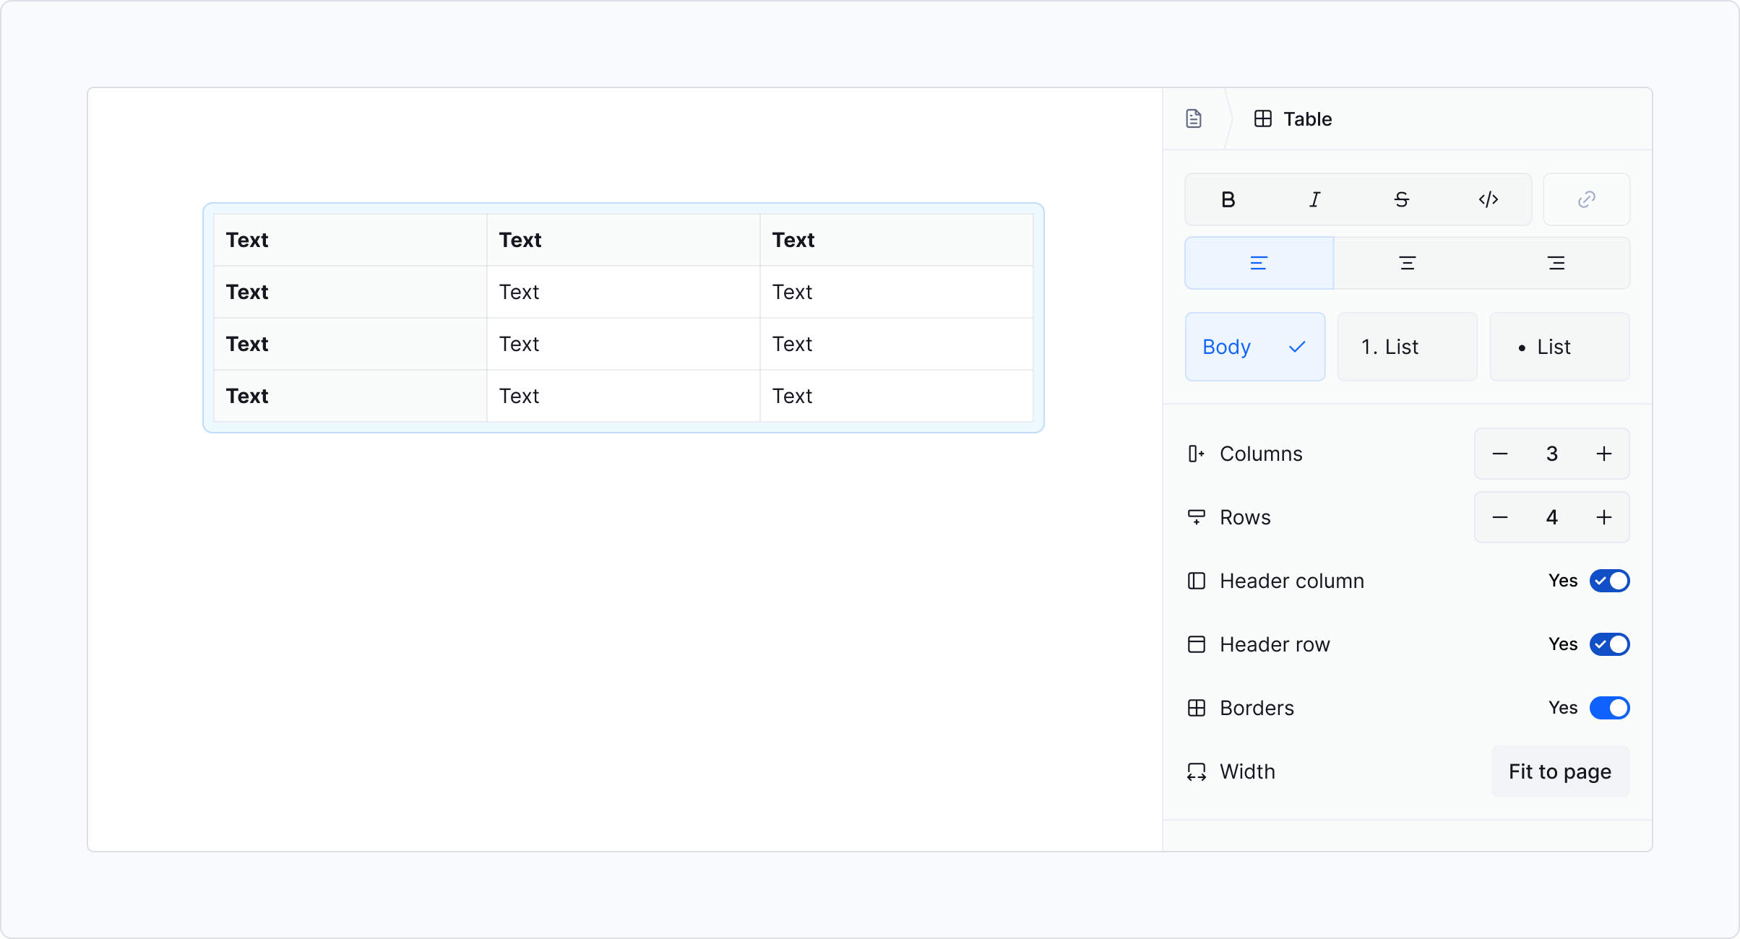Align text to the right
Viewport: 1740px width, 939px height.
point(1556,263)
